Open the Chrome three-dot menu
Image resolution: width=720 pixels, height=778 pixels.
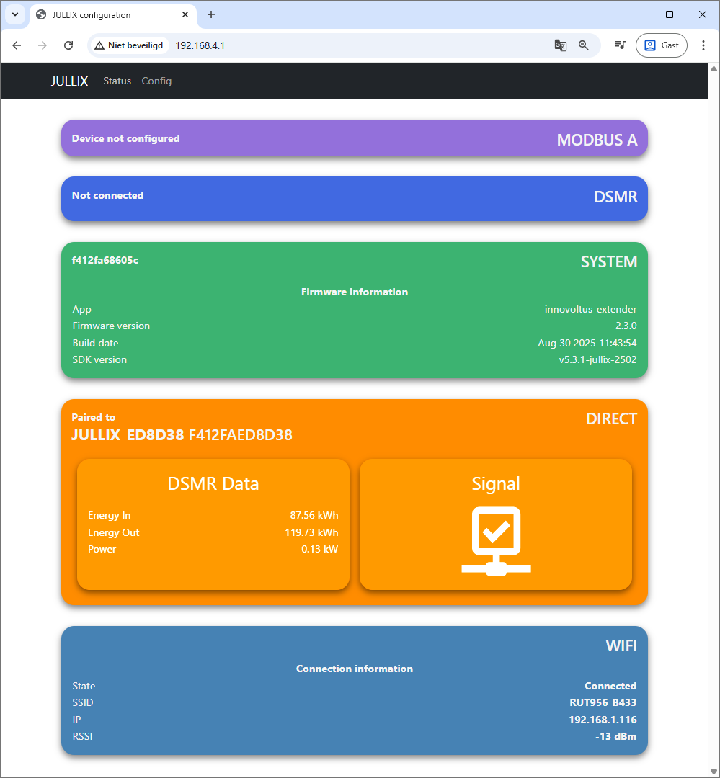(703, 45)
